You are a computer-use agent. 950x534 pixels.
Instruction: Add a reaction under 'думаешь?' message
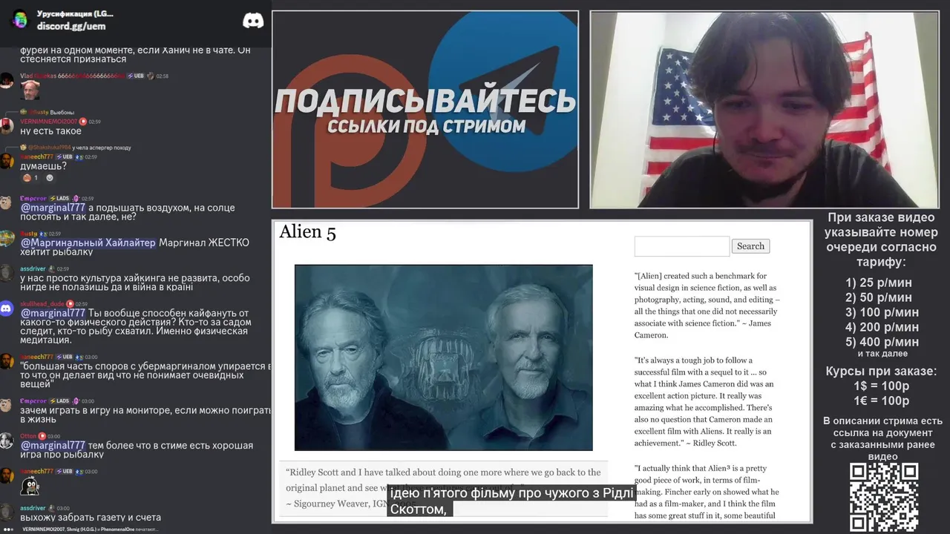(50, 178)
